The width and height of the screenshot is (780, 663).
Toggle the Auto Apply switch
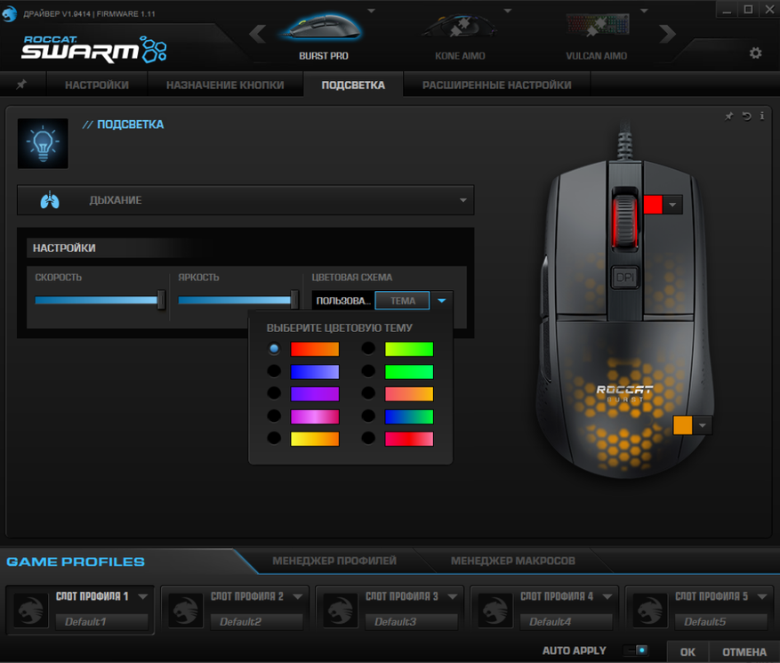coord(636,650)
